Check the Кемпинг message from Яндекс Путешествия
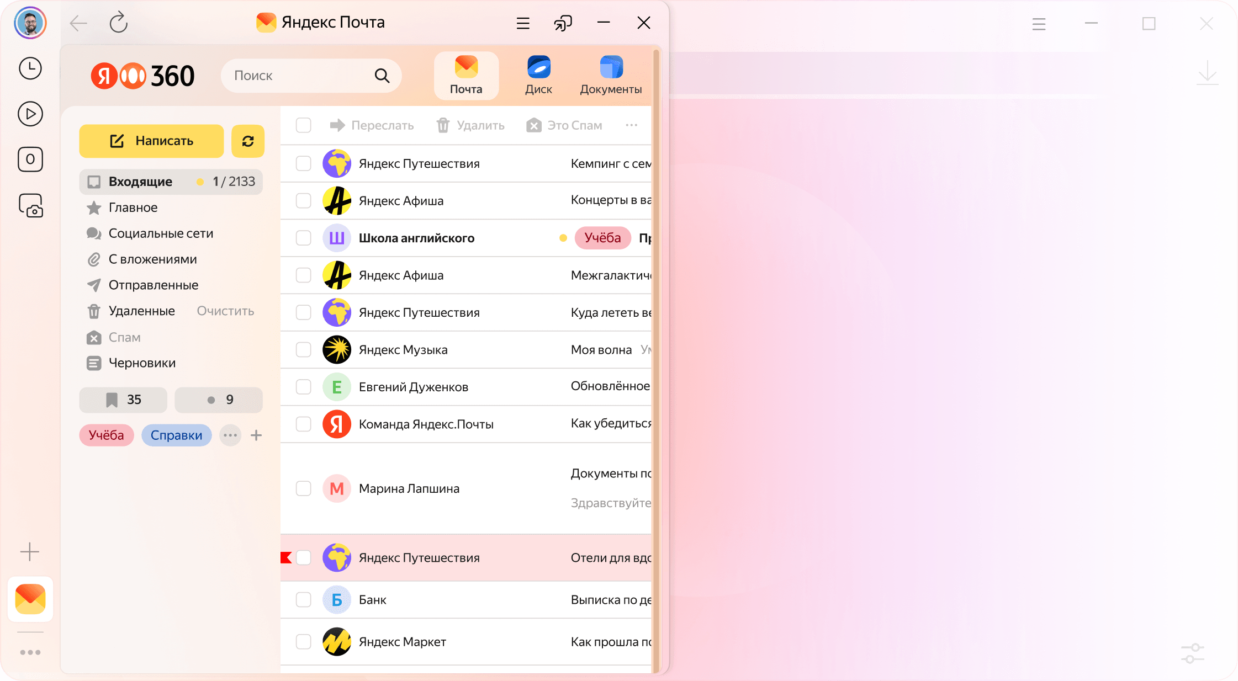Image resolution: width=1238 pixels, height=681 pixels. click(304, 163)
